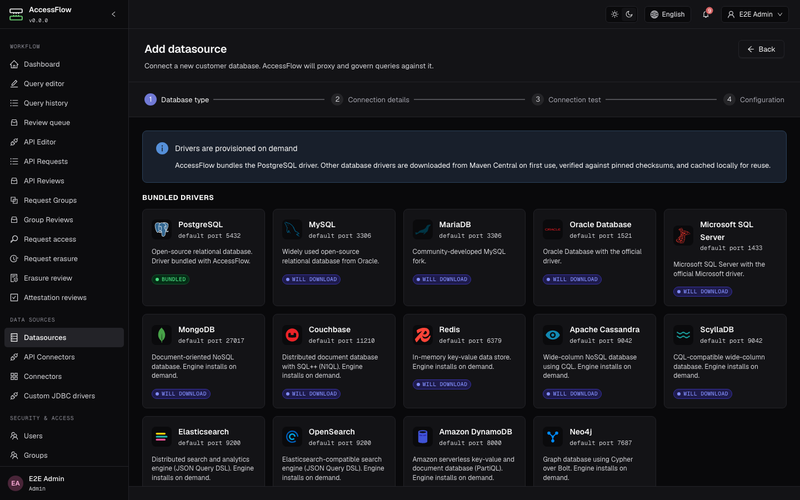This screenshot has width=800, height=500.
Task: Choose the MySQL dolphin icon
Action: (292, 229)
